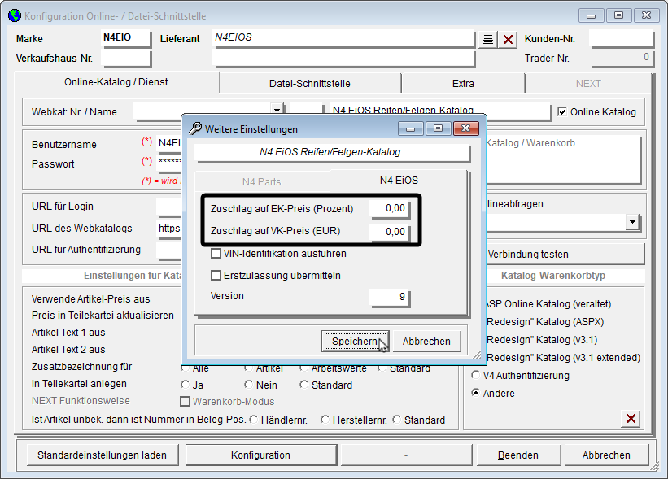Image resolution: width=668 pixels, height=479 pixels.
Task: Minimize the Weitere Einstellungen dialog
Action: pyautogui.click(x=410, y=128)
